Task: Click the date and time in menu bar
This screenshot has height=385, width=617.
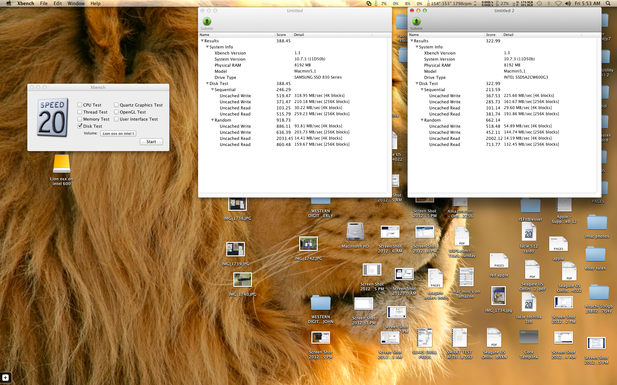Action: (587, 4)
